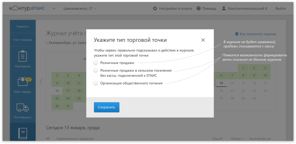This screenshot has width=296, height=144.
Task: Select day 31 in the left calendar
Action: click(x=68, y=106)
